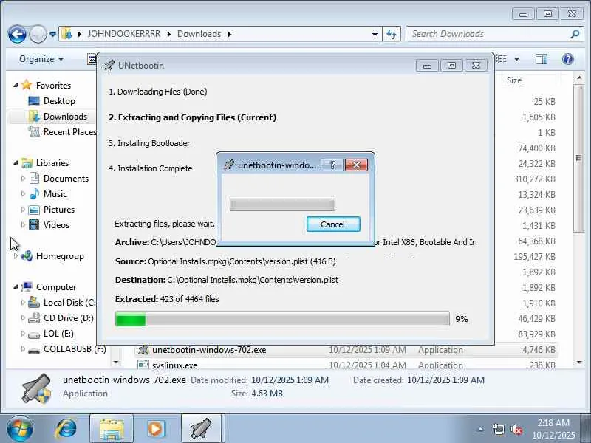Launch Internet Explorer from the taskbar
The height and width of the screenshot is (443, 591).
(x=66, y=428)
